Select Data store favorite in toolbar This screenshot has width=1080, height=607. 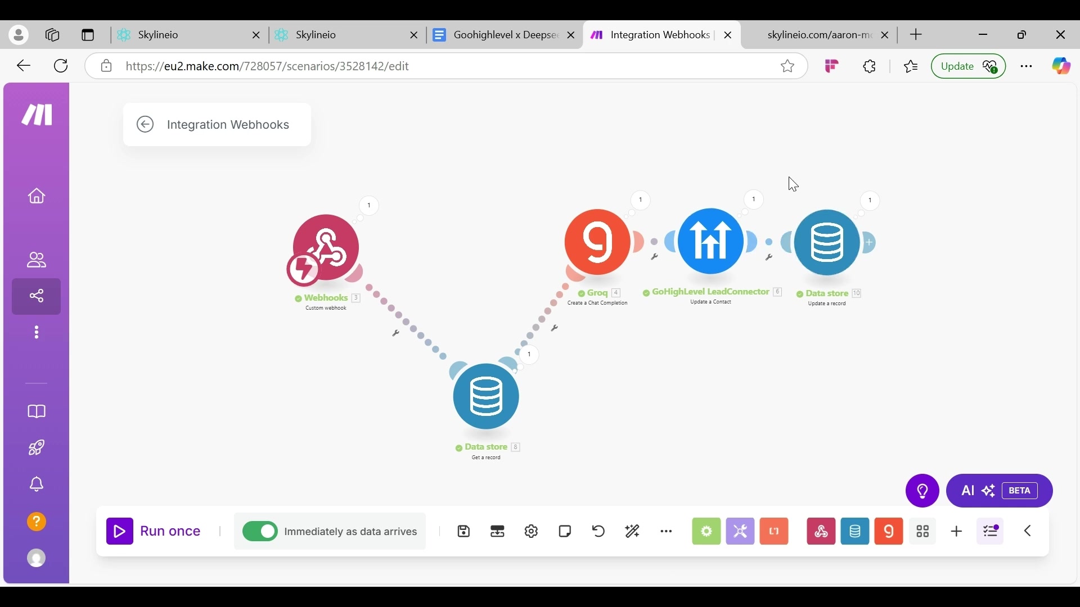coord(856,532)
